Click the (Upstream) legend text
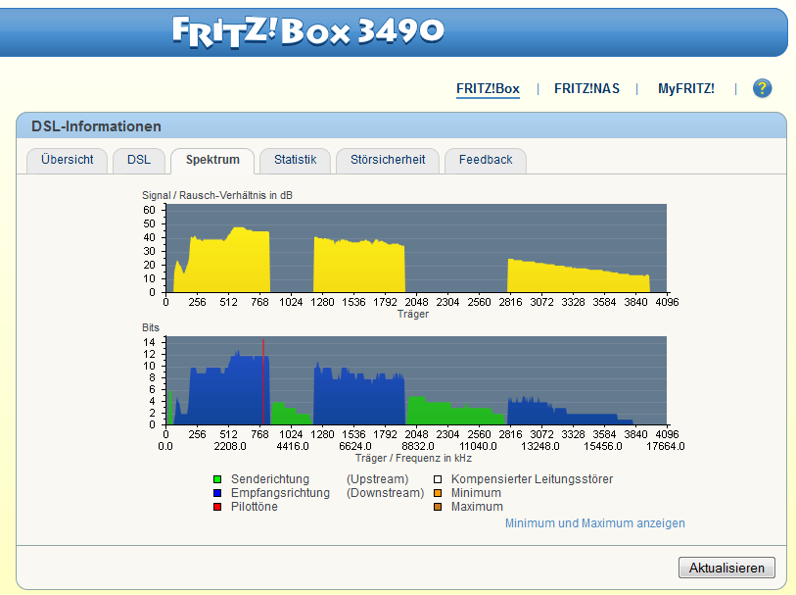The height and width of the screenshot is (595, 796). (x=378, y=479)
